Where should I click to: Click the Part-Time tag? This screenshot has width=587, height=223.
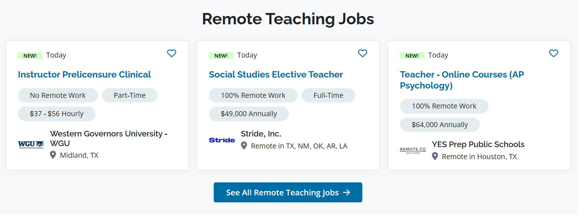pos(130,96)
